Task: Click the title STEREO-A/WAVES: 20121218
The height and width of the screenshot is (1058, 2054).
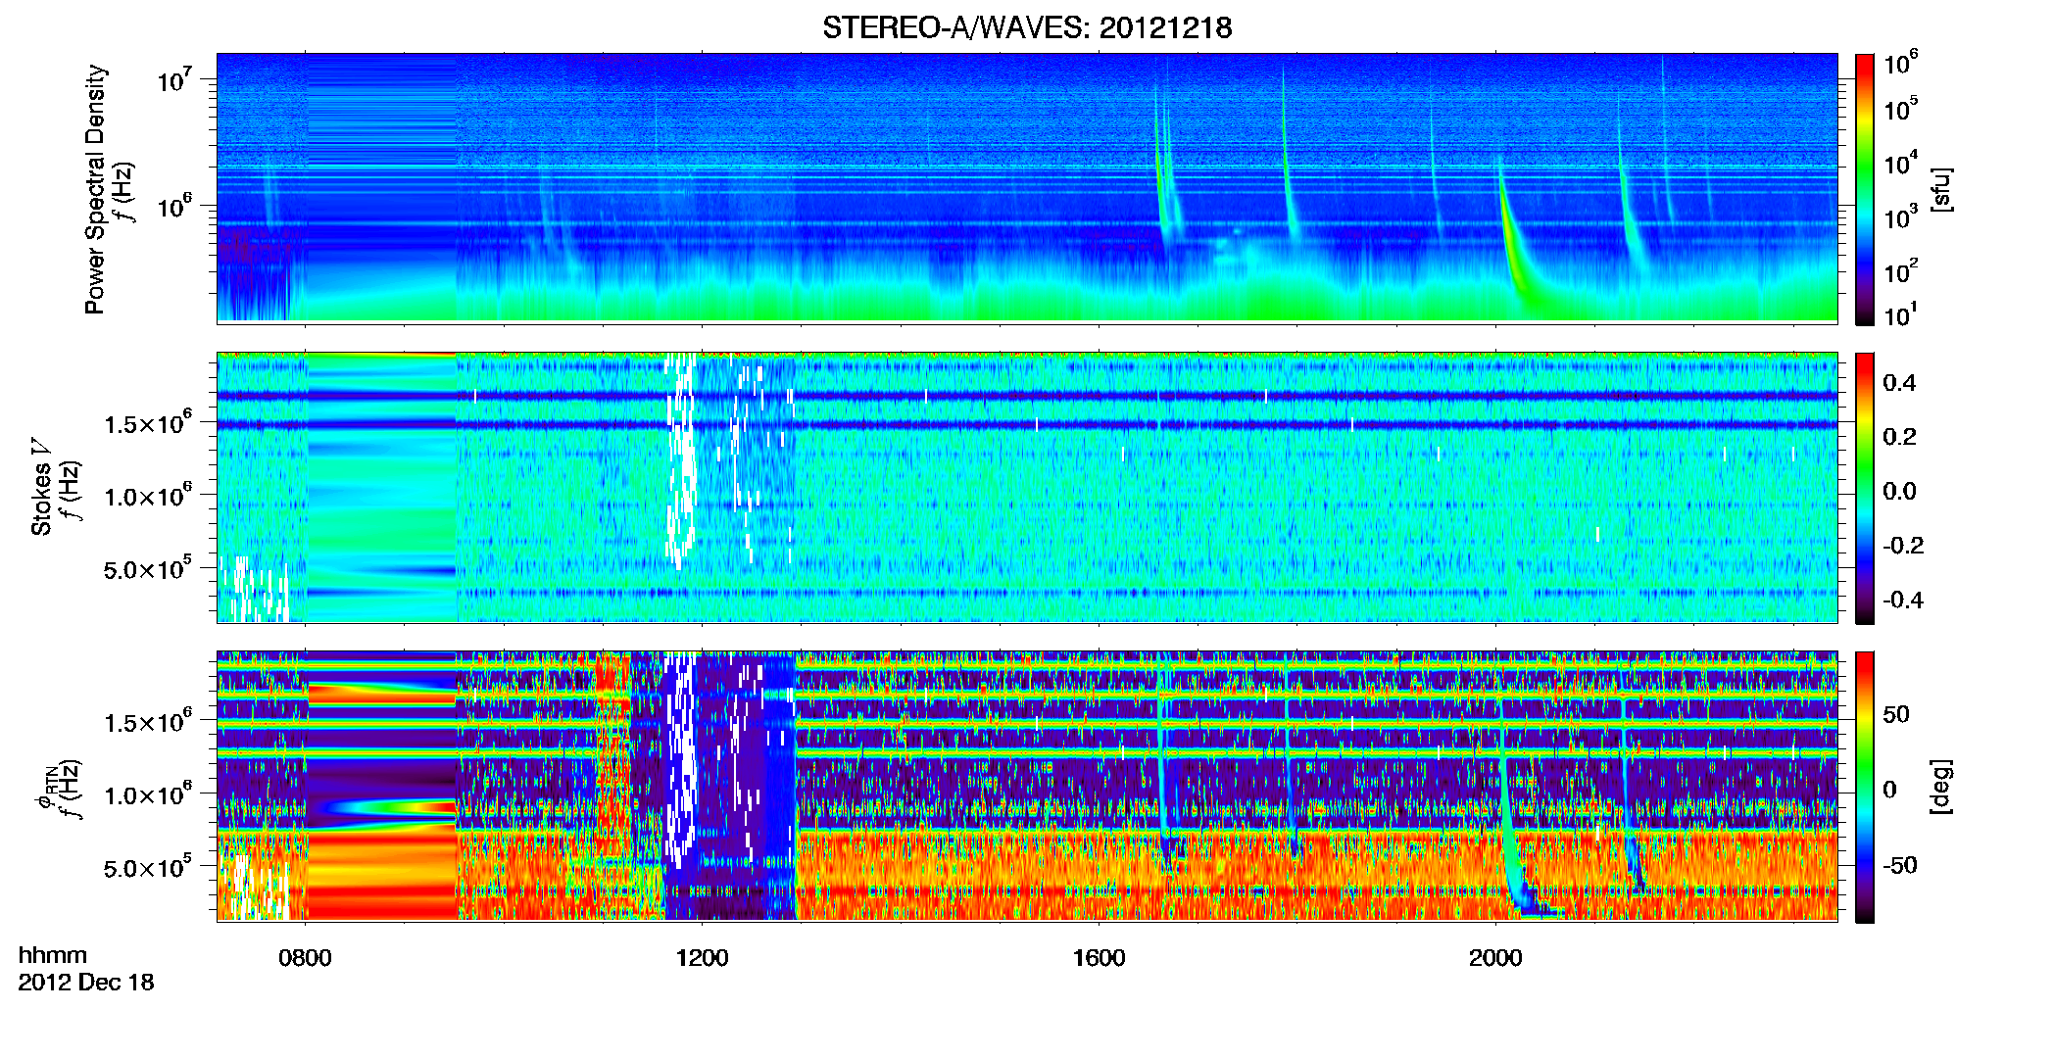Action: (1027, 27)
